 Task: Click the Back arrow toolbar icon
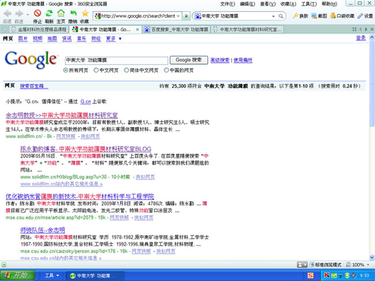point(7,13)
